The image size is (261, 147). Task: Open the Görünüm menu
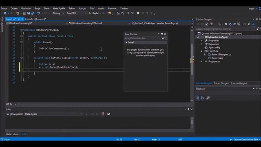26,9
